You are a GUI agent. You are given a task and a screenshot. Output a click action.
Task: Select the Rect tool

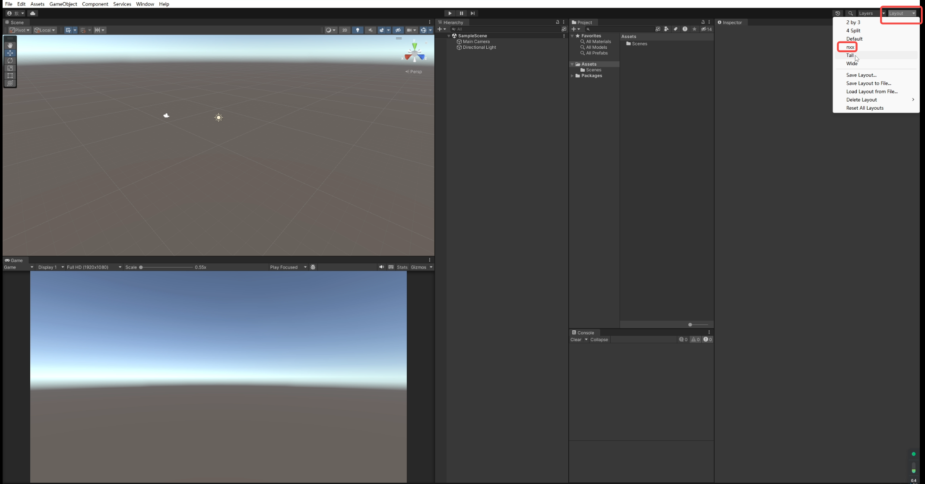point(10,76)
